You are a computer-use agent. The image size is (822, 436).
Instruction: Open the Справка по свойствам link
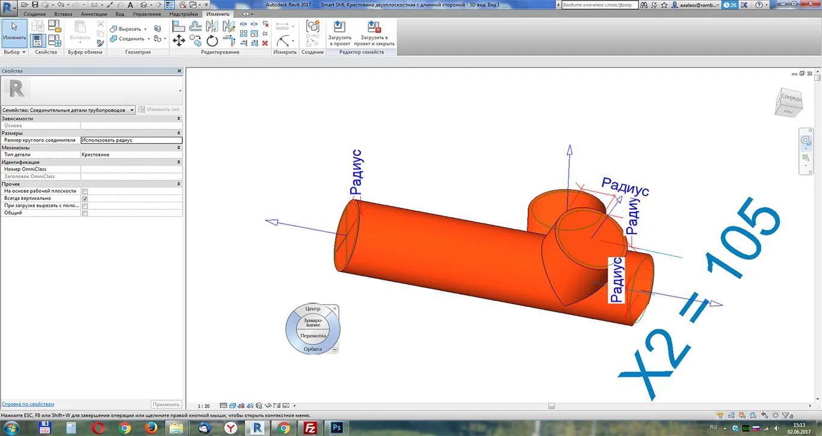[28, 404]
